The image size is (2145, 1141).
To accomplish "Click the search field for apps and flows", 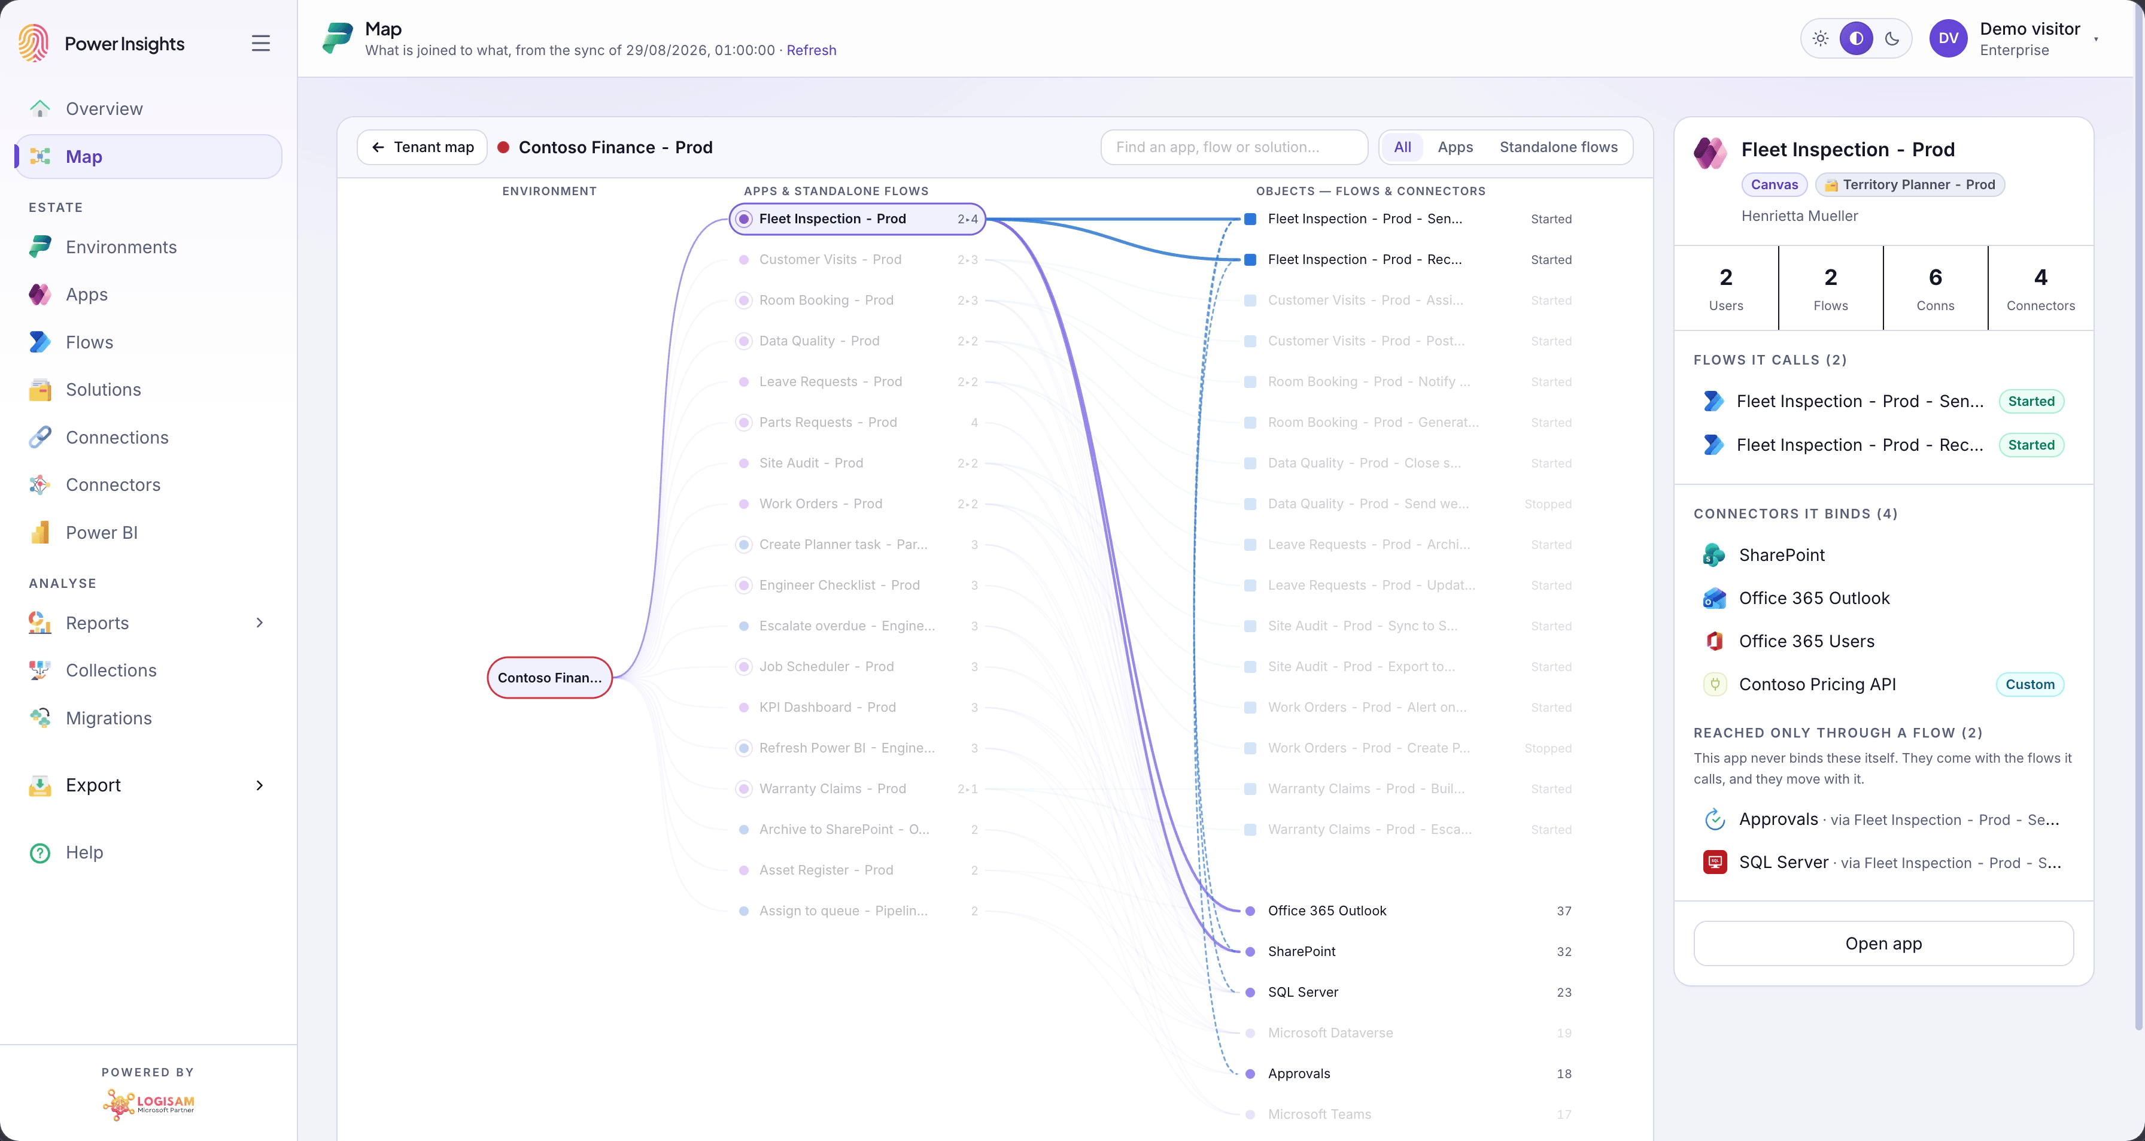I will 1233,147.
